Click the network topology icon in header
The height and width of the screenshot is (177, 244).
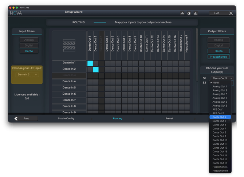click(x=182, y=13)
